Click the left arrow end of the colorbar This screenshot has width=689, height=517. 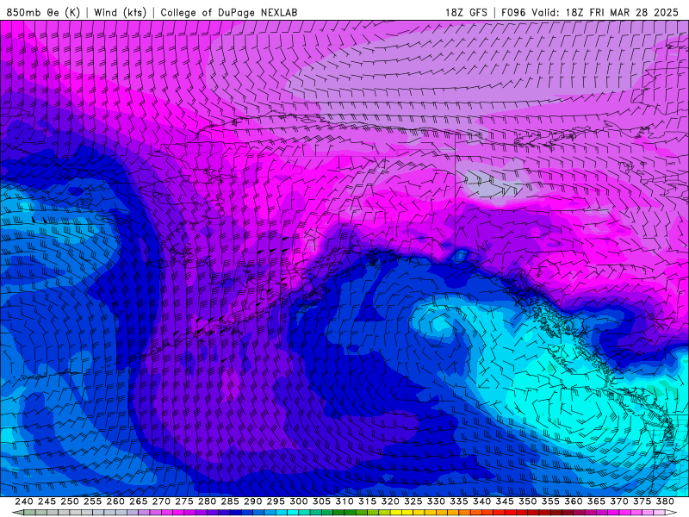pos(16,513)
